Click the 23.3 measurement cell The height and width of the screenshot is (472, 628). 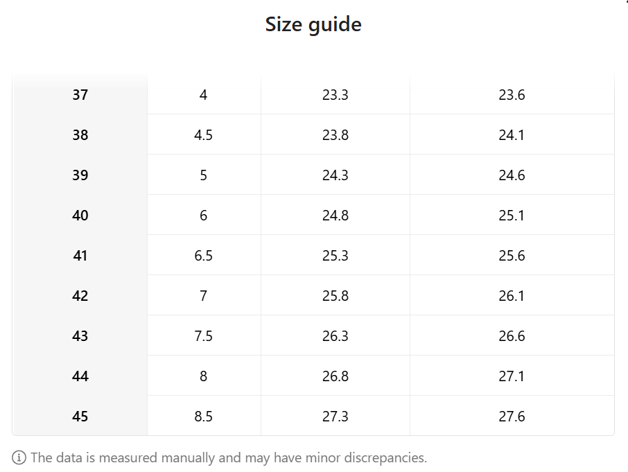335,95
